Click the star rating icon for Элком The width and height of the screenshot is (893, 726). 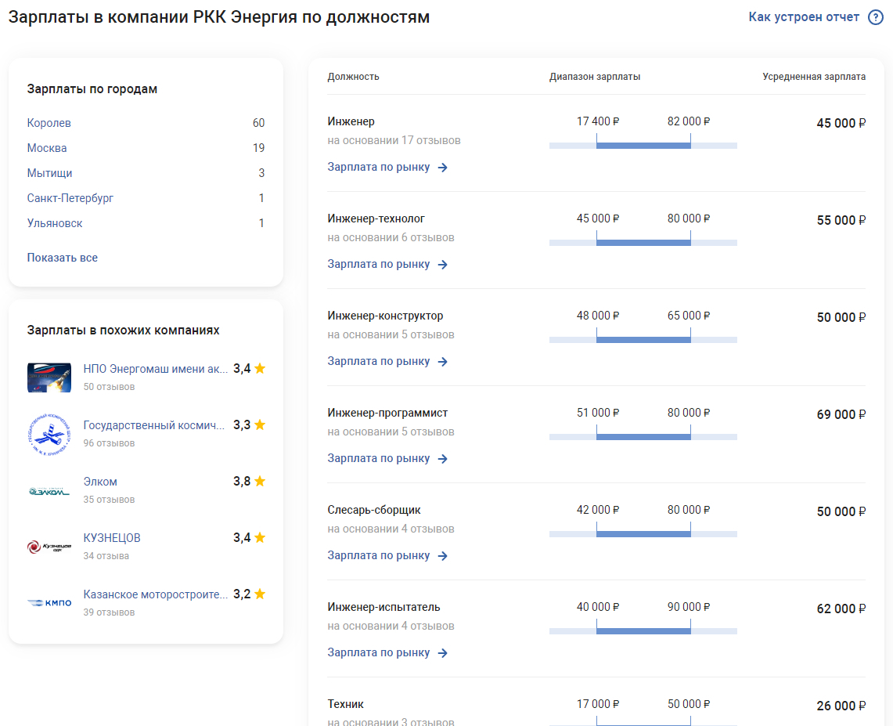260,482
